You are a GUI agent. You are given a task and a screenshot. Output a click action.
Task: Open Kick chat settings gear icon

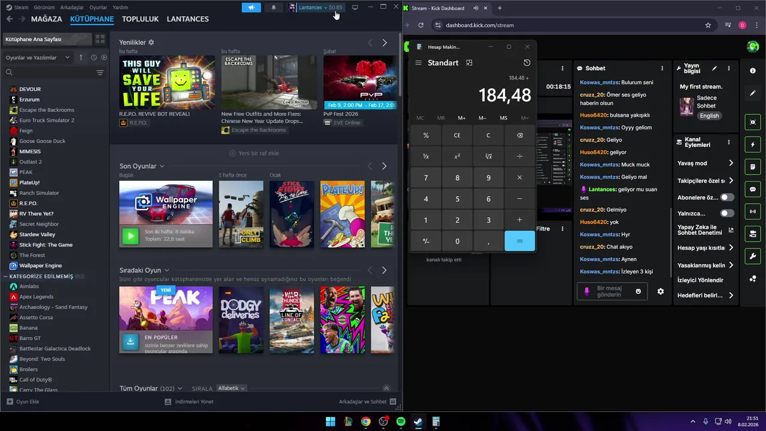point(661,292)
